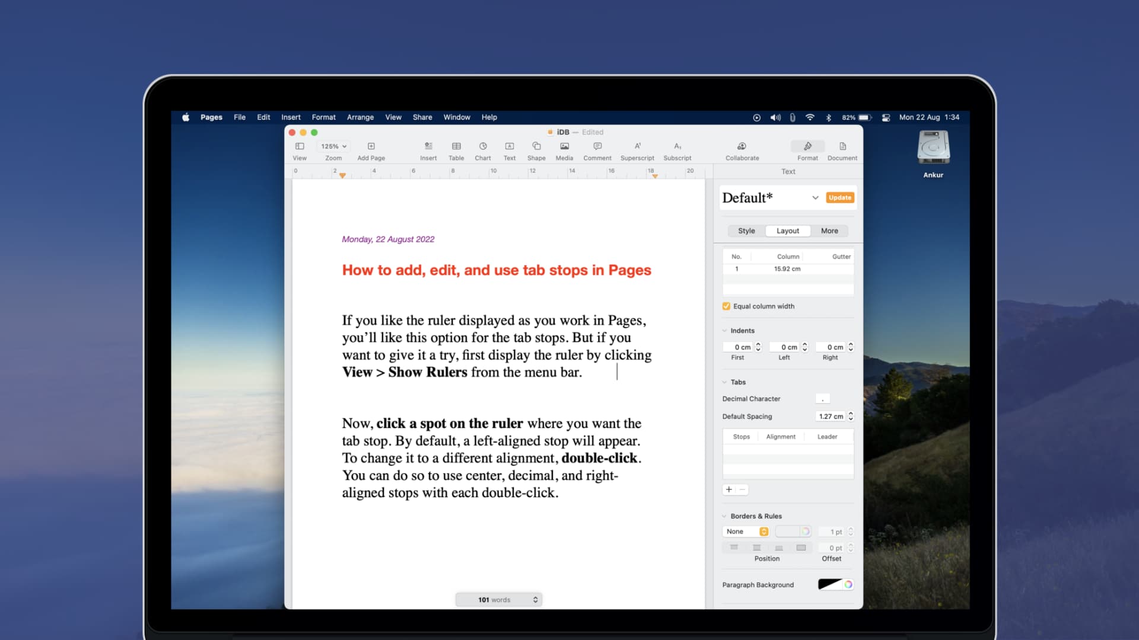Open the Shape library icon
The width and height of the screenshot is (1139, 640).
click(536, 146)
